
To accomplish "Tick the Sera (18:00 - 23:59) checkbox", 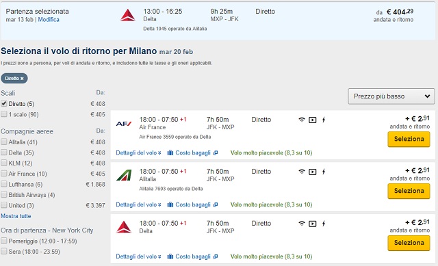I will (4, 251).
